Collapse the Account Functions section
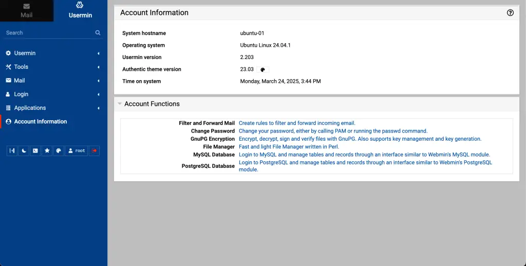 [120, 104]
